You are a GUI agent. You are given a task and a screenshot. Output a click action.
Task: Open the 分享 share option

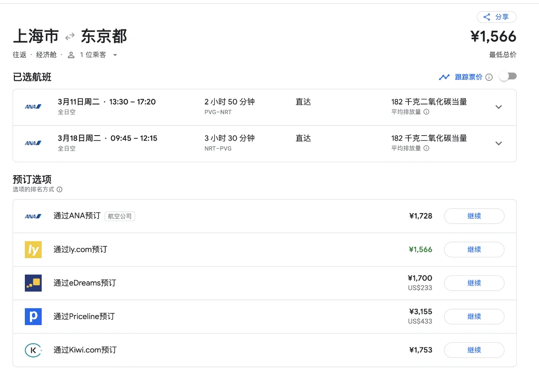tap(496, 17)
